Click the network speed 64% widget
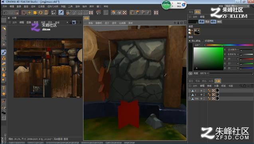This screenshot has width=254, height=144. tap(174, 5)
